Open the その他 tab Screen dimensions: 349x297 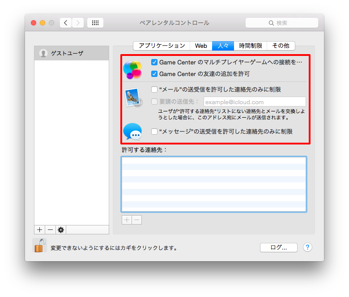281,46
